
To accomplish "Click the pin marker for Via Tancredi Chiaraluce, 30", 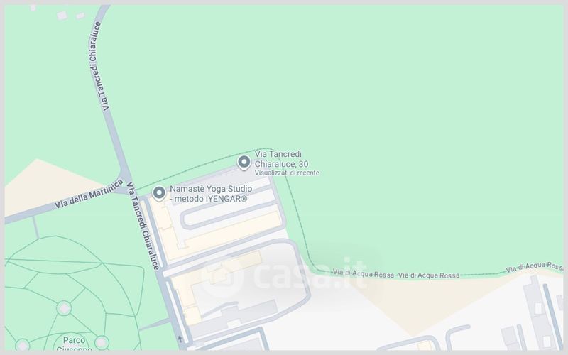I will coord(244,163).
